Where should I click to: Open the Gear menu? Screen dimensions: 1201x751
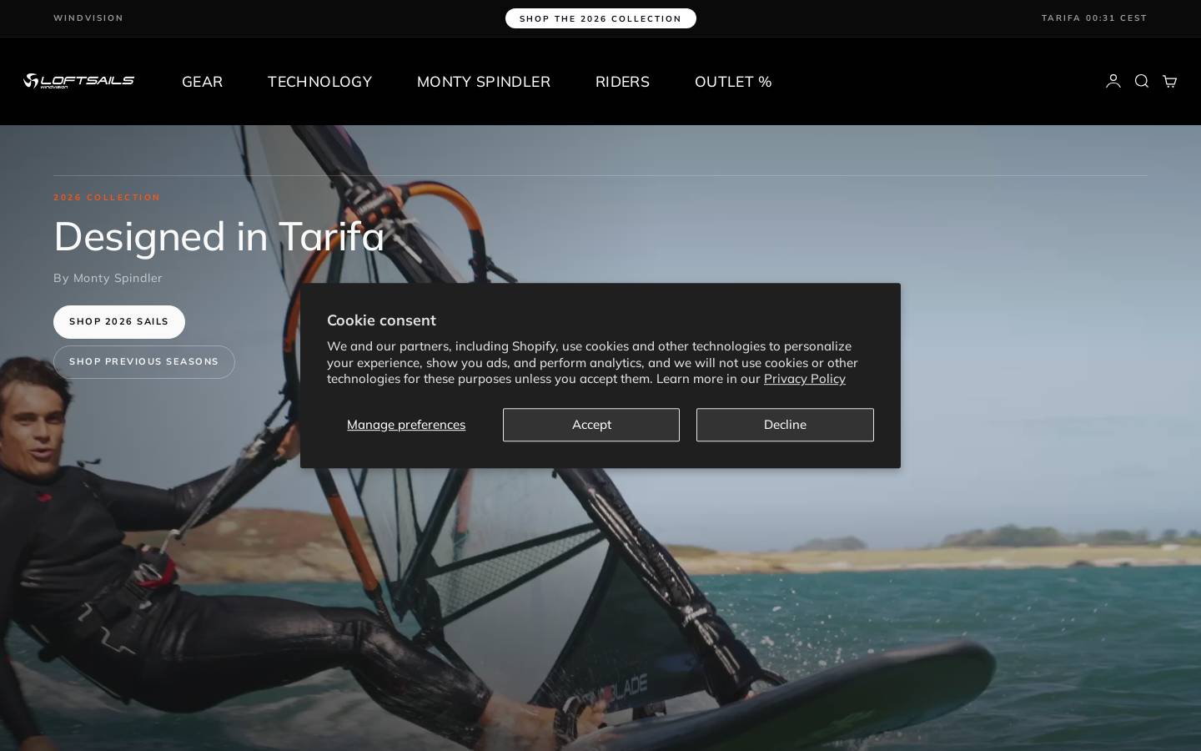(202, 82)
